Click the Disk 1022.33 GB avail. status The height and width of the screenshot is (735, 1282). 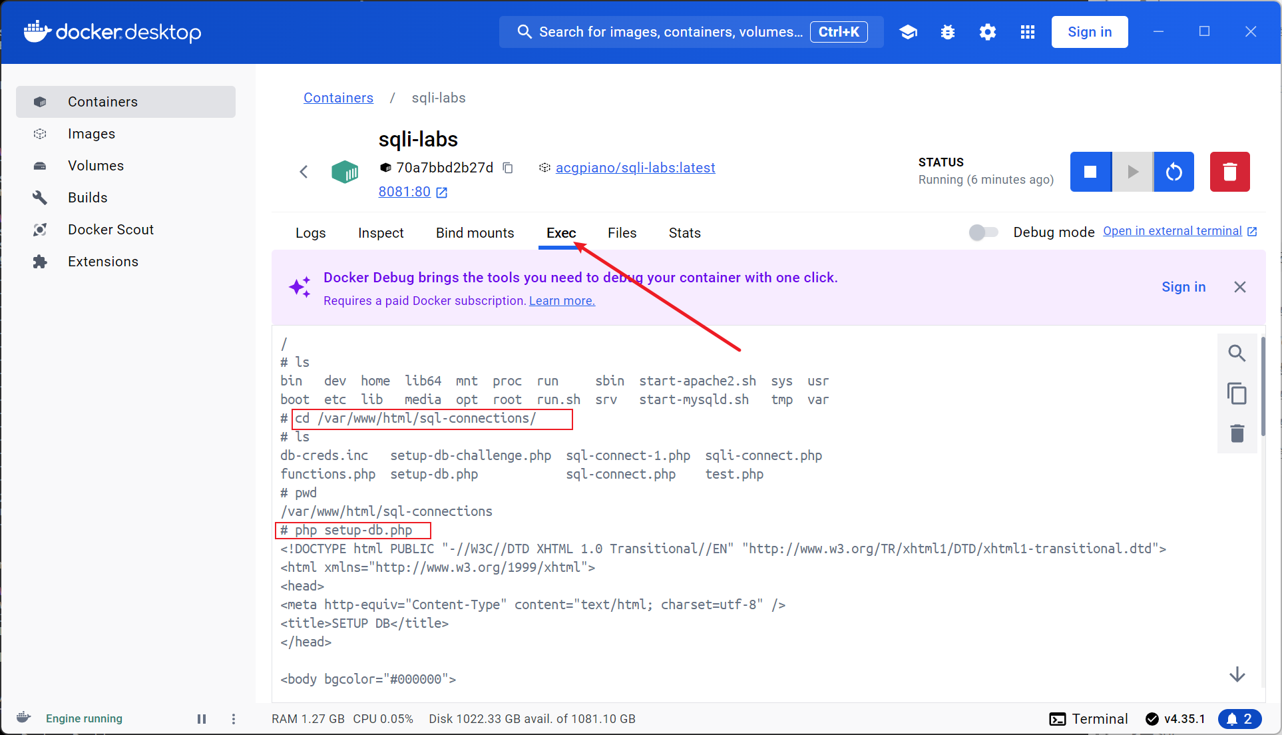click(532, 719)
